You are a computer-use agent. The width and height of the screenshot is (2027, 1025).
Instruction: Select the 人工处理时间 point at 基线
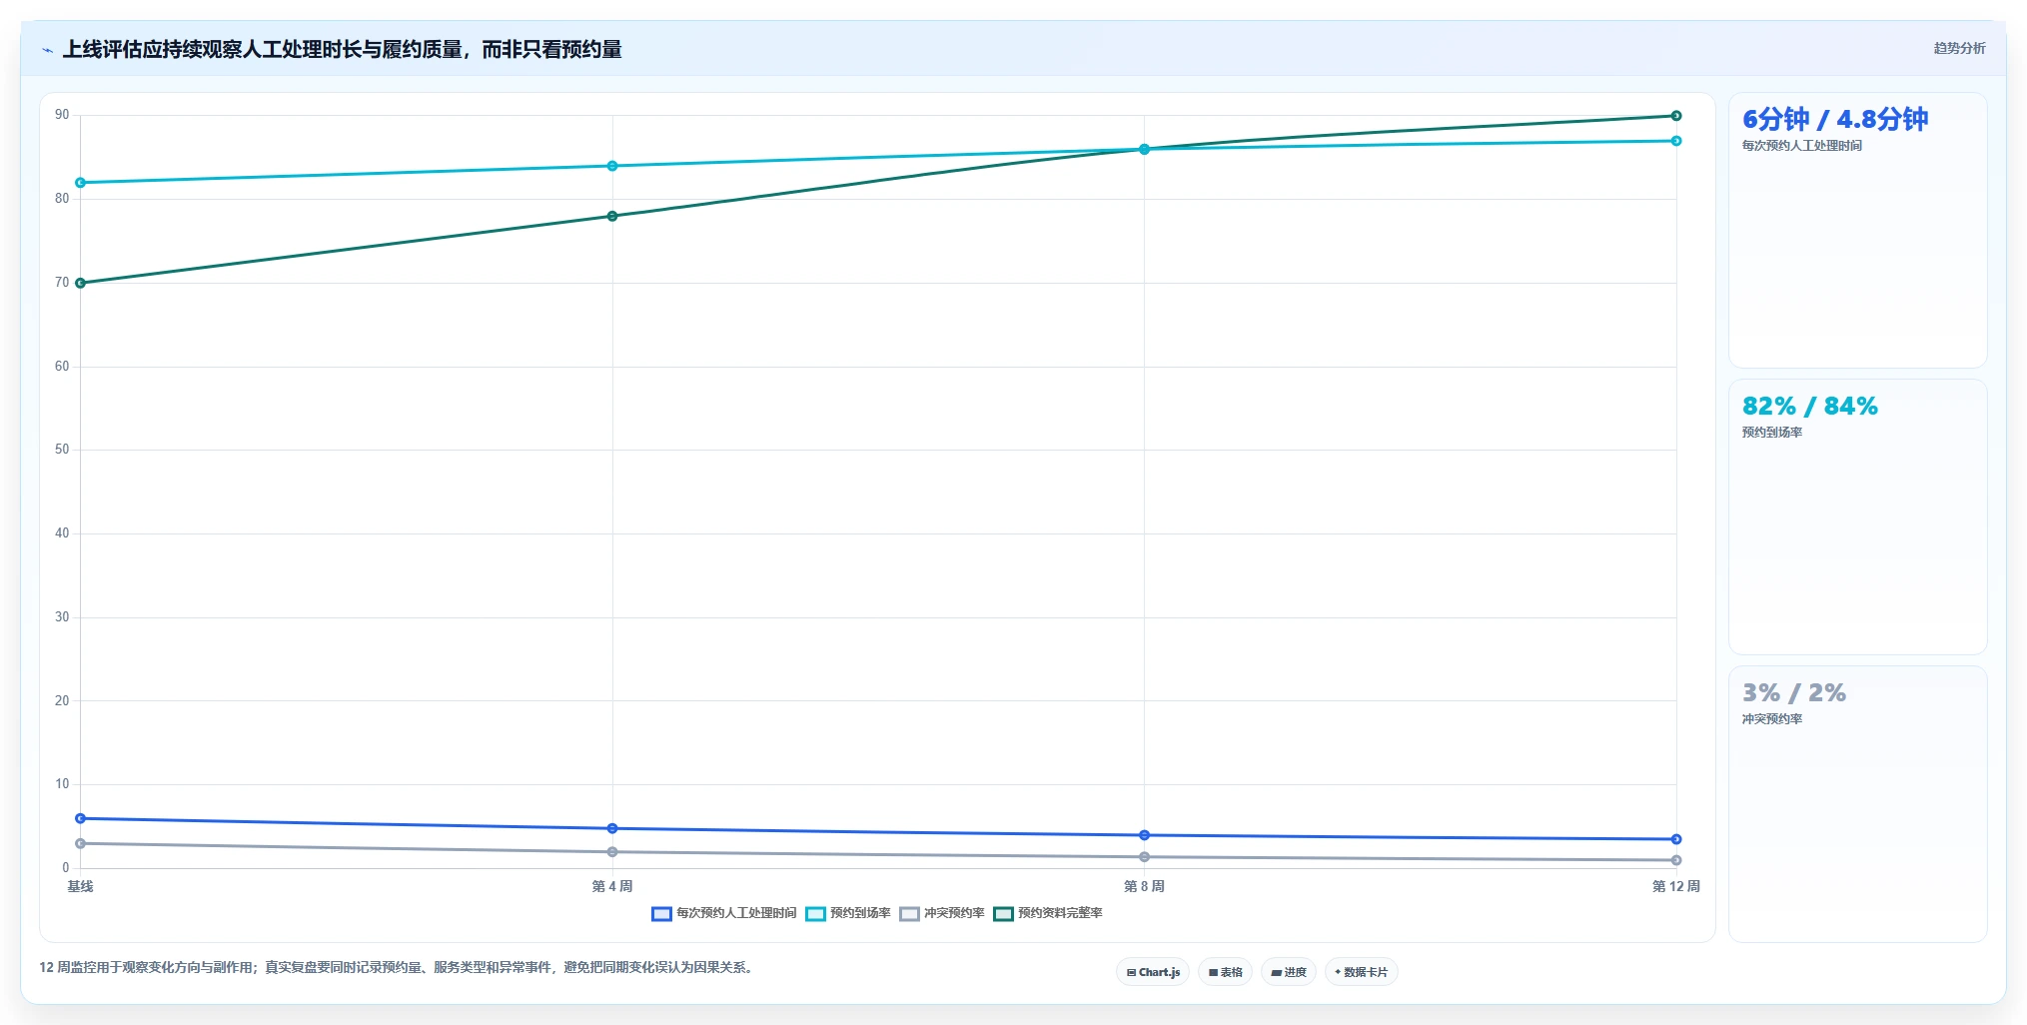(x=81, y=818)
